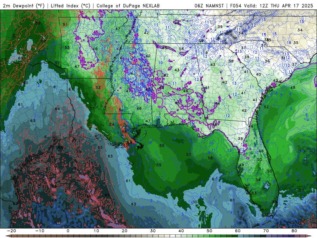The width and height of the screenshot is (317, 238).
Task: Click the "0" color scale label
Action: (x=68, y=231)
